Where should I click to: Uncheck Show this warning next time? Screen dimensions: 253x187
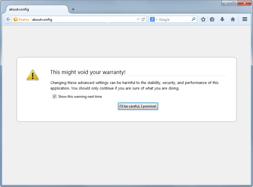point(54,97)
